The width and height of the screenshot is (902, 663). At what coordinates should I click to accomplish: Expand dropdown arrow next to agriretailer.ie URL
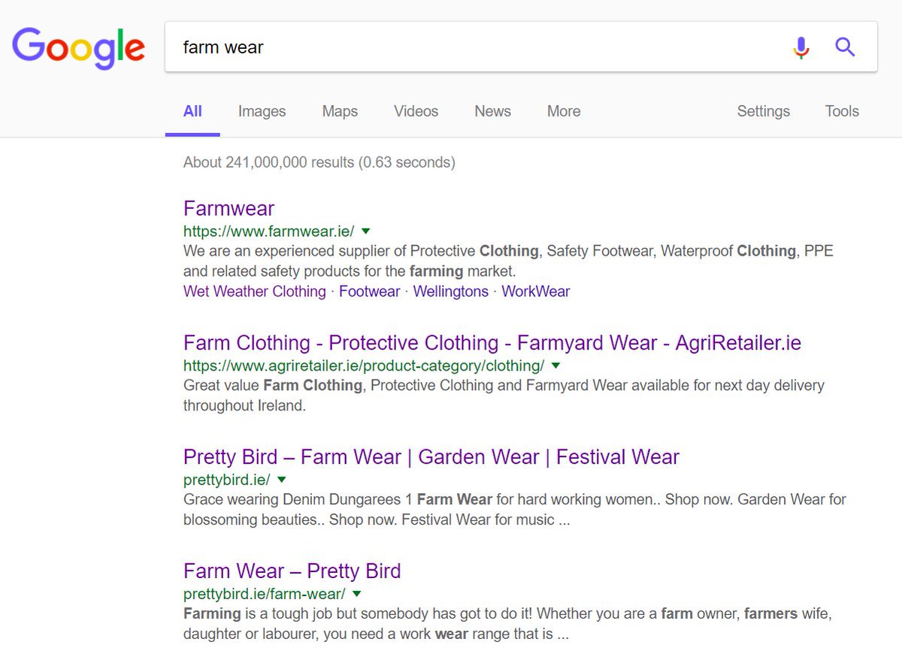556,366
